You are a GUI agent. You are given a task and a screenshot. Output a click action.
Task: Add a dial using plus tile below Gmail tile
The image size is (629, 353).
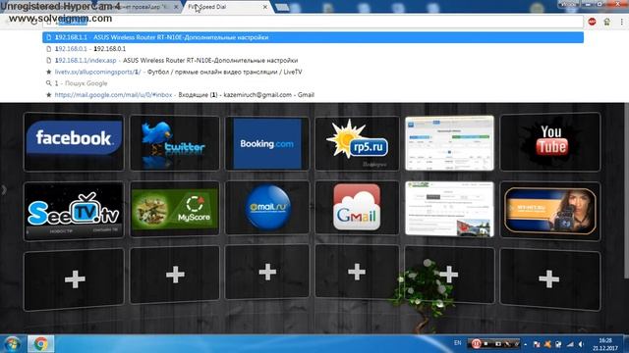coord(357,273)
